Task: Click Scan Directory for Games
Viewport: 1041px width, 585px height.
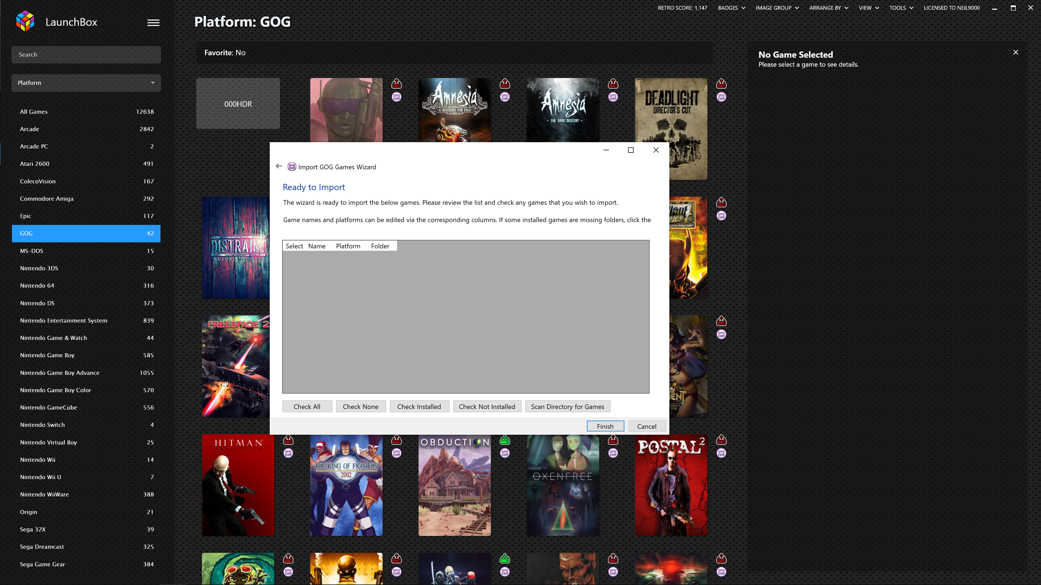Action: pos(567,407)
